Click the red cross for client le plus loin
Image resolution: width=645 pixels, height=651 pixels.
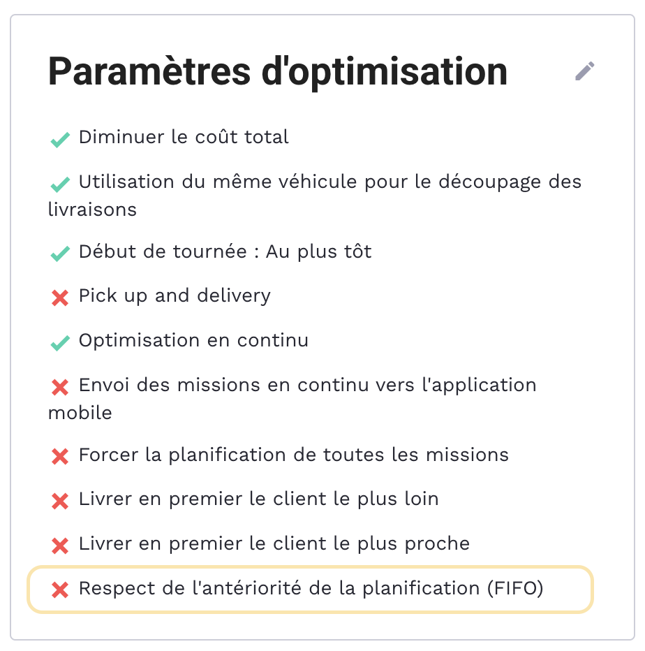click(60, 501)
